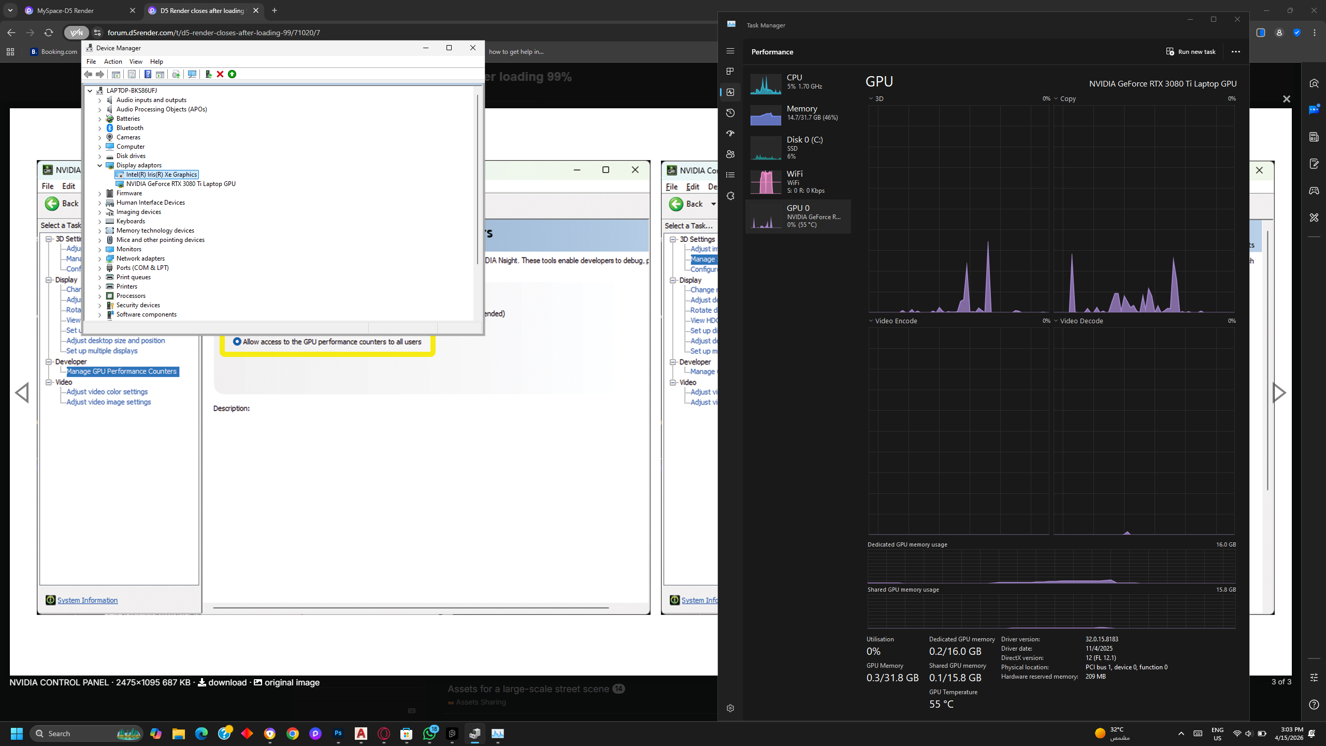Open the App history tab in Task Manager
This screenshot has height=746, width=1326.
[730, 113]
